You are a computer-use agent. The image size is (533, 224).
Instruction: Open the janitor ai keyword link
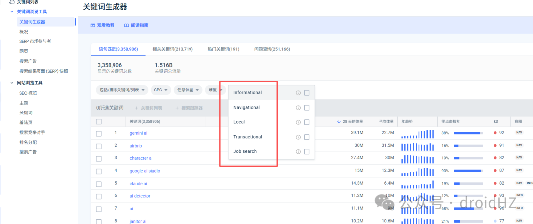(x=138, y=221)
